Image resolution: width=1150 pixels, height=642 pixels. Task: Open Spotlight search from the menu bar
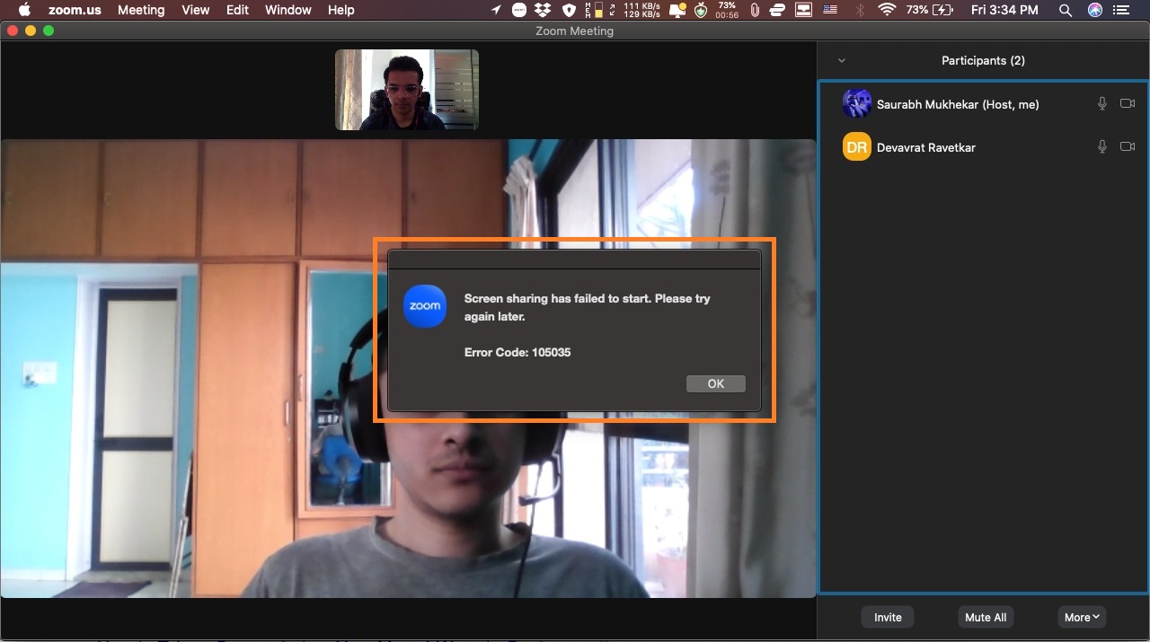point(1065,10)
